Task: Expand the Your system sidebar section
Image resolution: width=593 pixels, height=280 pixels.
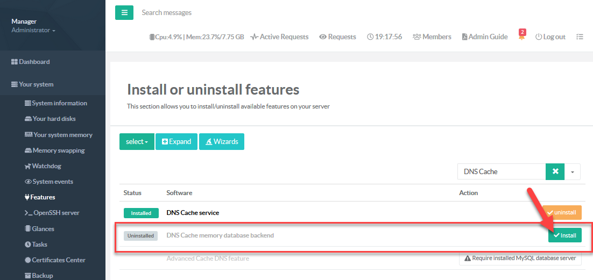Action: pyautogui.click(x=36, y=84)
